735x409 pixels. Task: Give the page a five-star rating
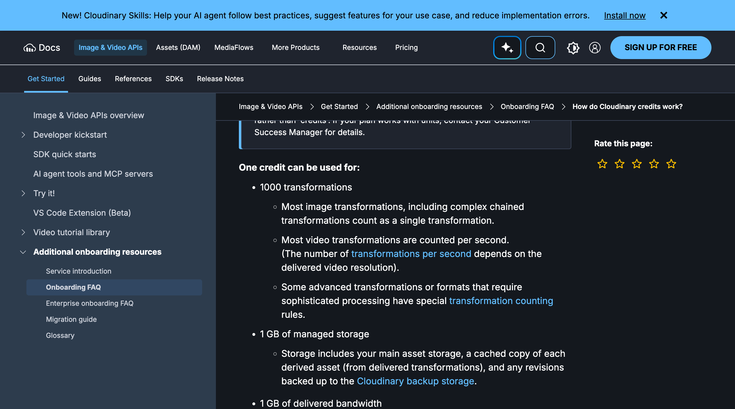pyautogui.click(x=671, y=164)
